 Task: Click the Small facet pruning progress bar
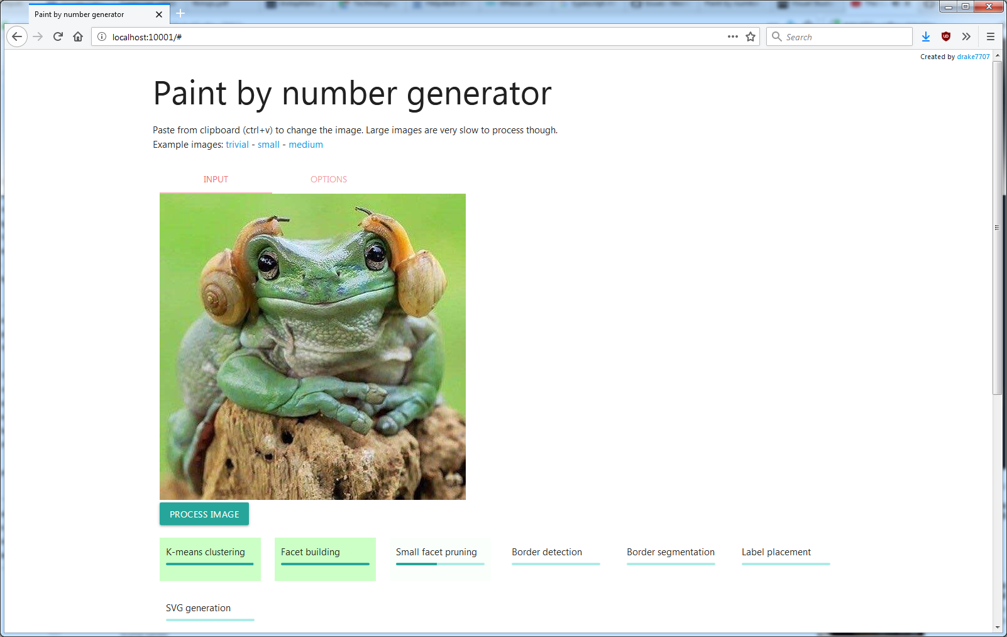tap(440, 564)
